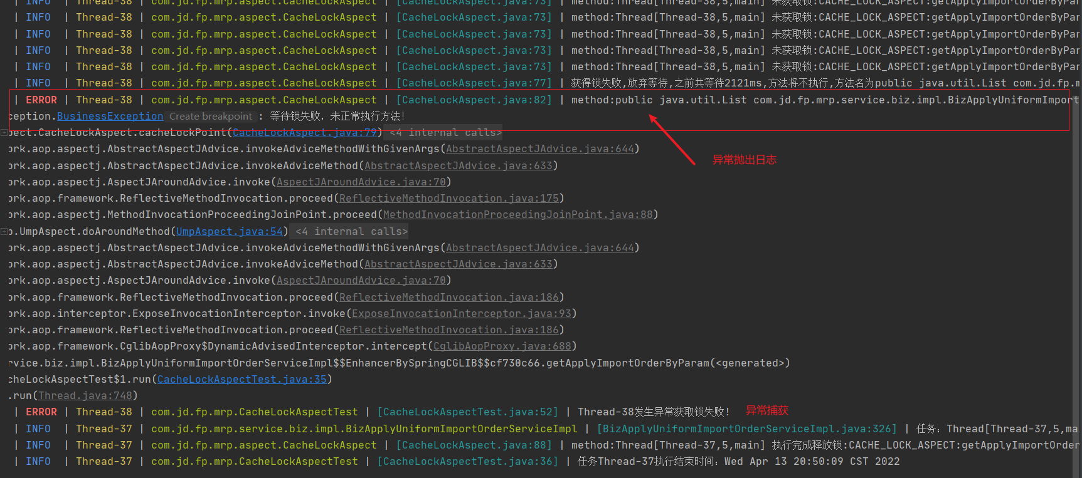Open ReflectiveMethodInvocation.java:175 link
1082x478 pixels.
point(449,199)
